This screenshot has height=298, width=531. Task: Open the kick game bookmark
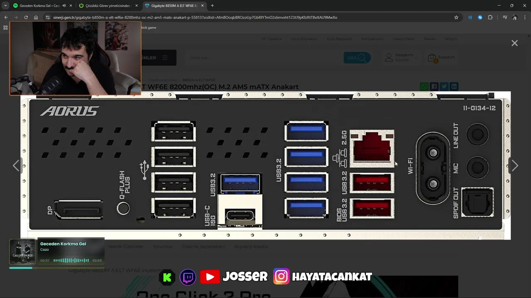pos(148,28)
